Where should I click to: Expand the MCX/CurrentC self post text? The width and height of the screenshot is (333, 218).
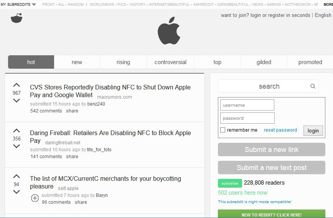pos(35,198)
